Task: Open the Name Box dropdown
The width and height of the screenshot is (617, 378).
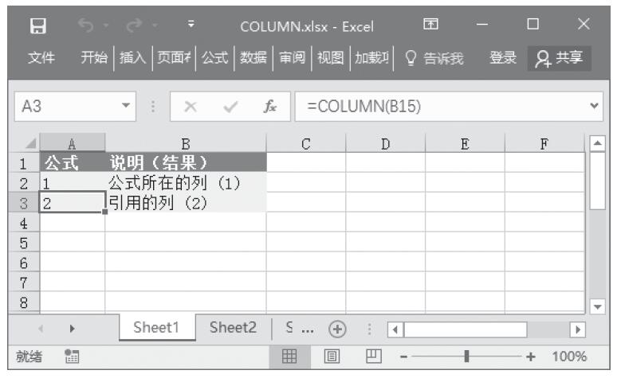Action: click(125, 106)
